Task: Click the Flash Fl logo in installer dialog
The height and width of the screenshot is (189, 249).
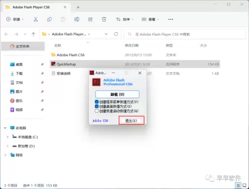Action: (96, 82)
